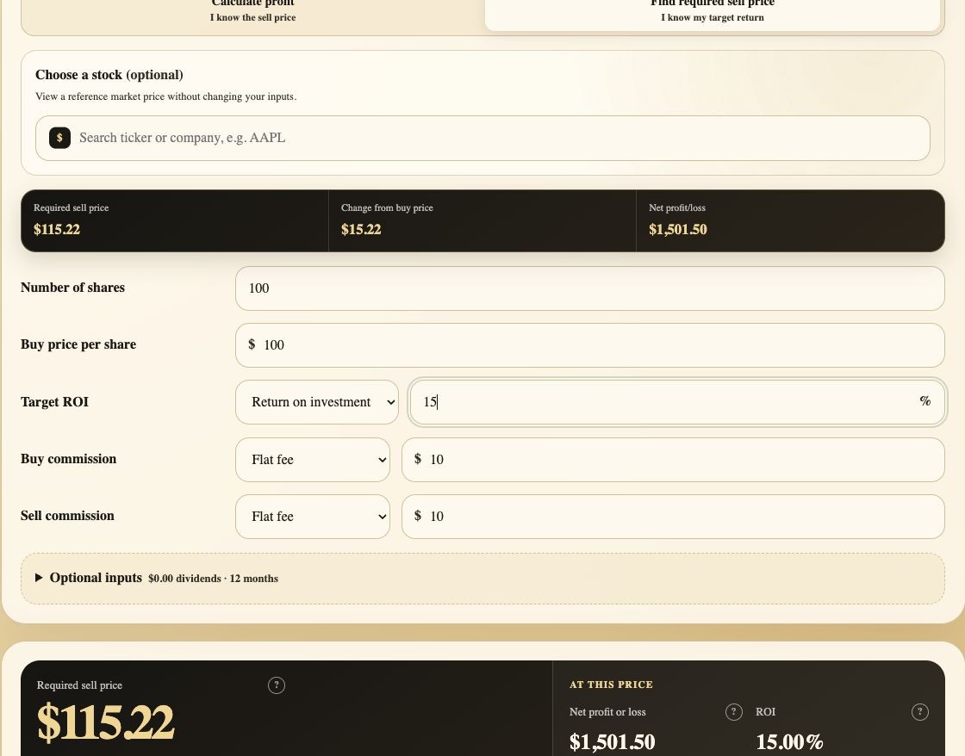
Task: Open help icon next to Net profit or loss
Action: click(x=733, y=712)
